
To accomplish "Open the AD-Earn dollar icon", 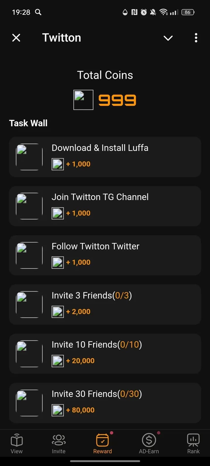I will (149, 440).
